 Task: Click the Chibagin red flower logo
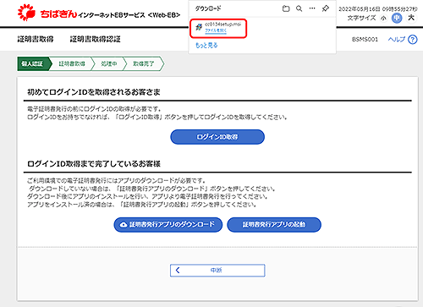click(26, 13)
